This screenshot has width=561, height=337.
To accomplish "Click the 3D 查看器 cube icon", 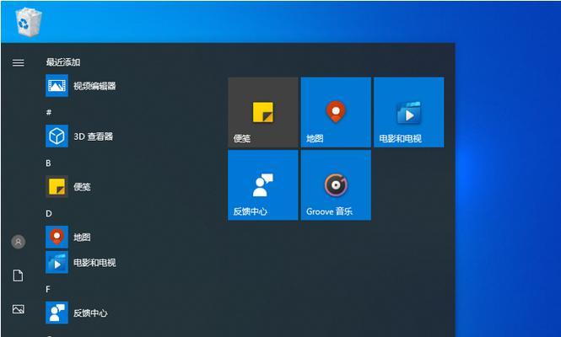I will point(57,136).
